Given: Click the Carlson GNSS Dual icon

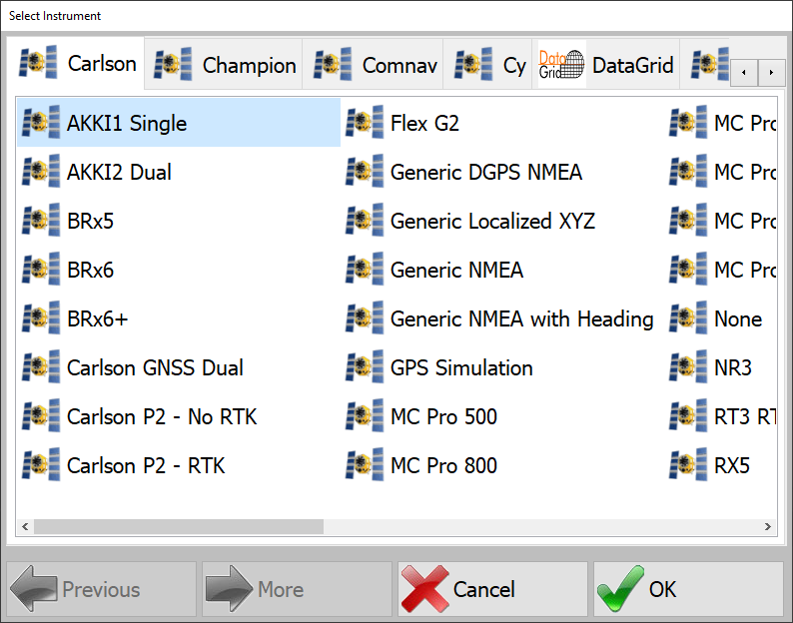Looking at the screenshot, I should [41, 366].
